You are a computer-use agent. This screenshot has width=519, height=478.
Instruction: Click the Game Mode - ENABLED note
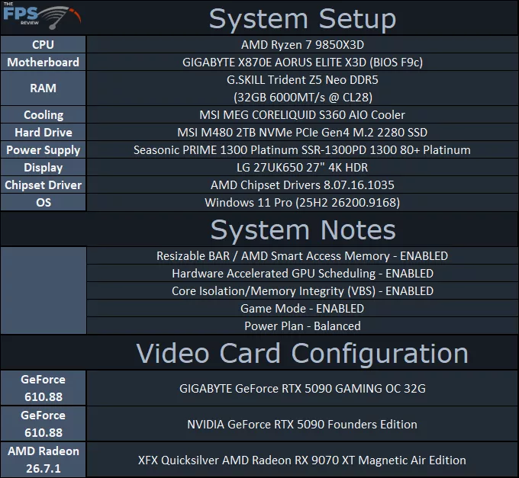pyautogui.click(x=302, y=309)
